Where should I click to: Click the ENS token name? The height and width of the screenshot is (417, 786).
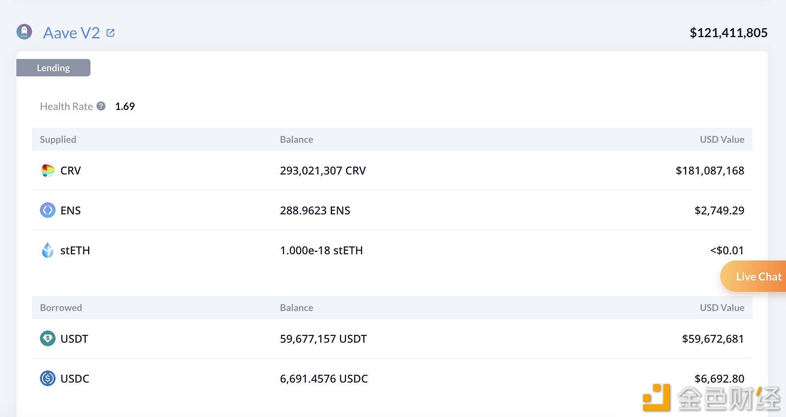click(x=70, y=210)
